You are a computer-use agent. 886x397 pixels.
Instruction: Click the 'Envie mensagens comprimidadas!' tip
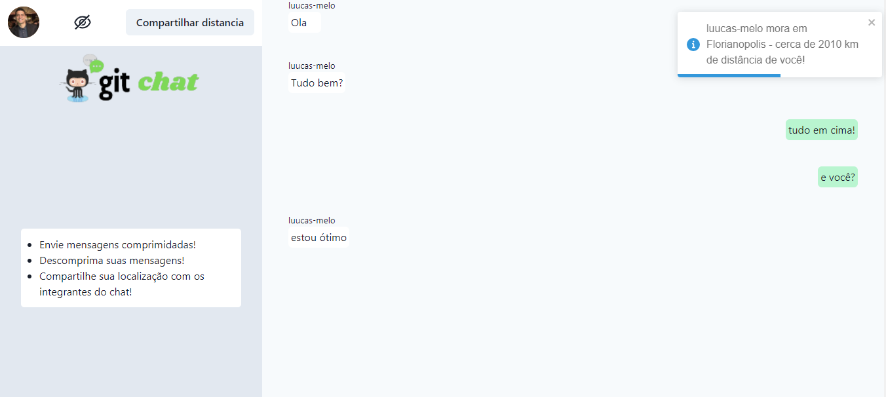click(117, 244)
